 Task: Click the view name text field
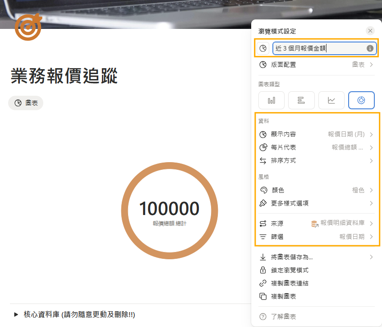[x=318, y=48]
